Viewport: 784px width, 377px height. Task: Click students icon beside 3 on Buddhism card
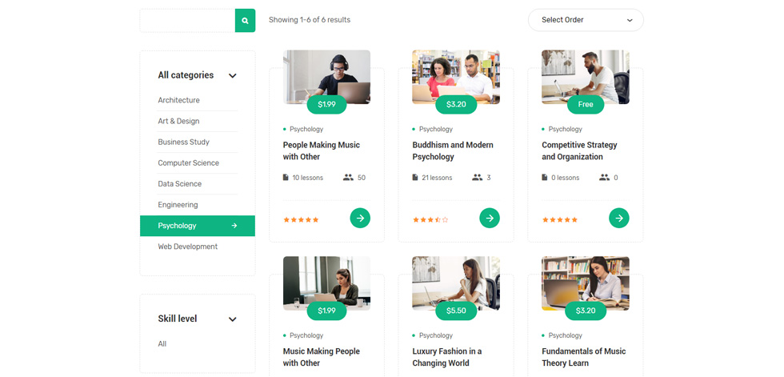click(478, 178)
